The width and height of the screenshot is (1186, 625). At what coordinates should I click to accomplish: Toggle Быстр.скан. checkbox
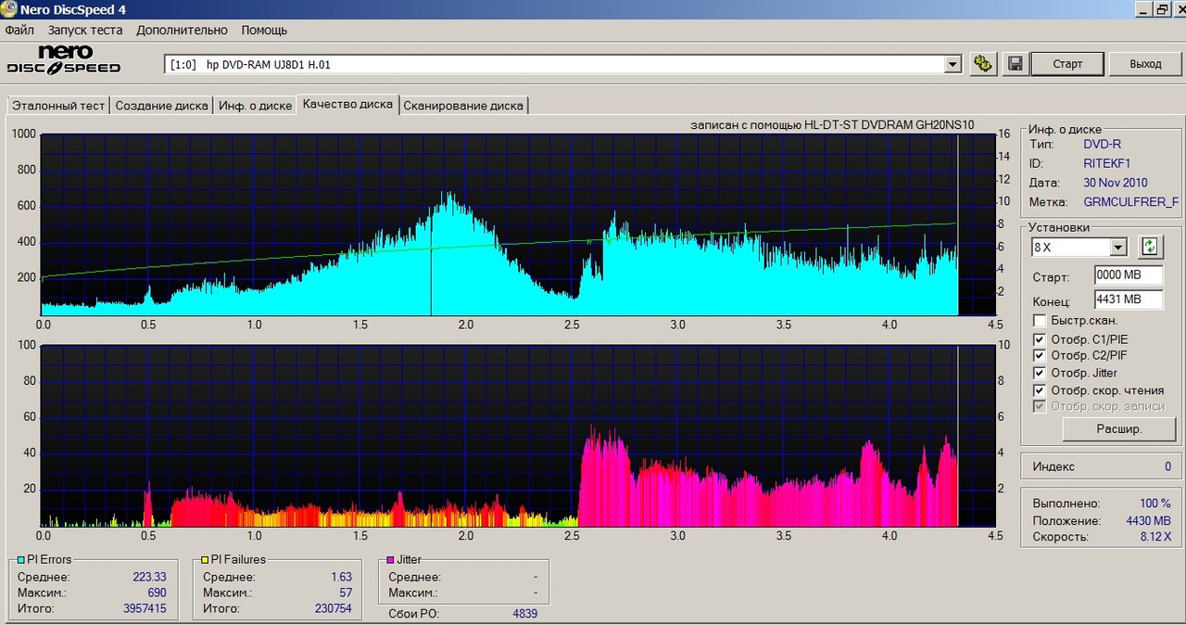(1039, 321)
